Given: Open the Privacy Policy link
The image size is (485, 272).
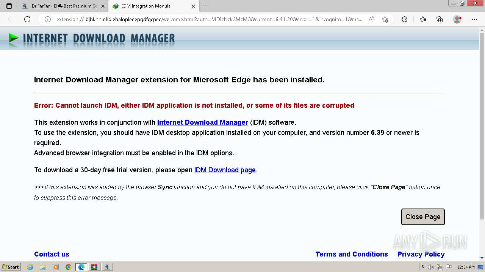Looking at the screenshot, I should (421, 254).
